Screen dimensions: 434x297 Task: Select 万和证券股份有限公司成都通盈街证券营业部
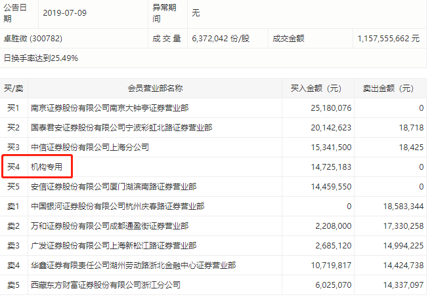click(x=110, y=226)
